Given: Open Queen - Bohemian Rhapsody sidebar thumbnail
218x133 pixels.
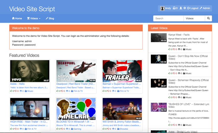Looking at the screenshot, I should tap(159, 83).
